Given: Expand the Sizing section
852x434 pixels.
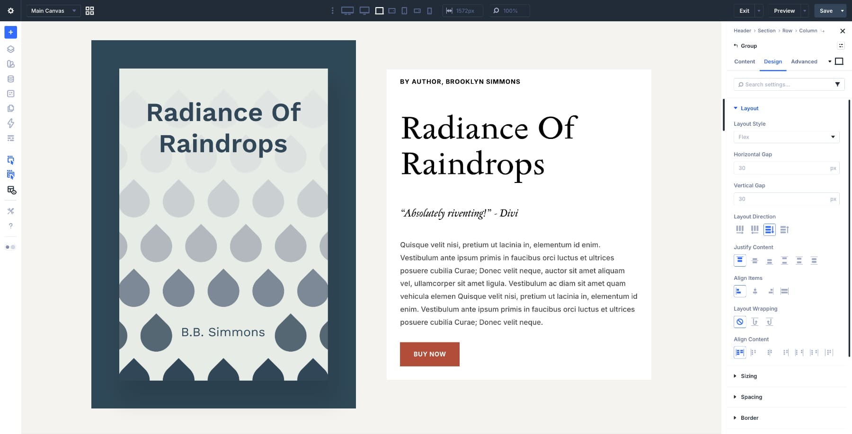Looking at the screenshot, I should (748, 376).
